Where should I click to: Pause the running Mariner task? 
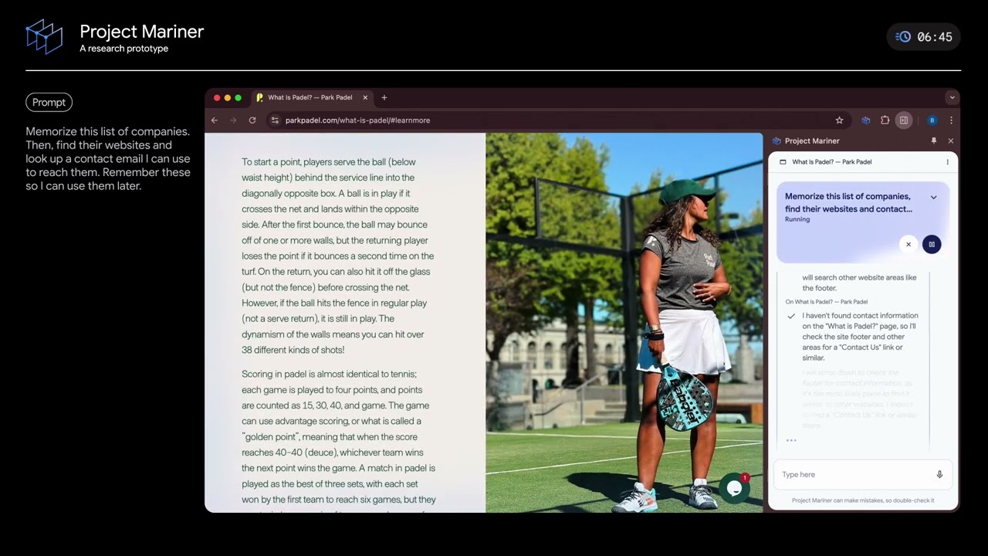(932, 244)
